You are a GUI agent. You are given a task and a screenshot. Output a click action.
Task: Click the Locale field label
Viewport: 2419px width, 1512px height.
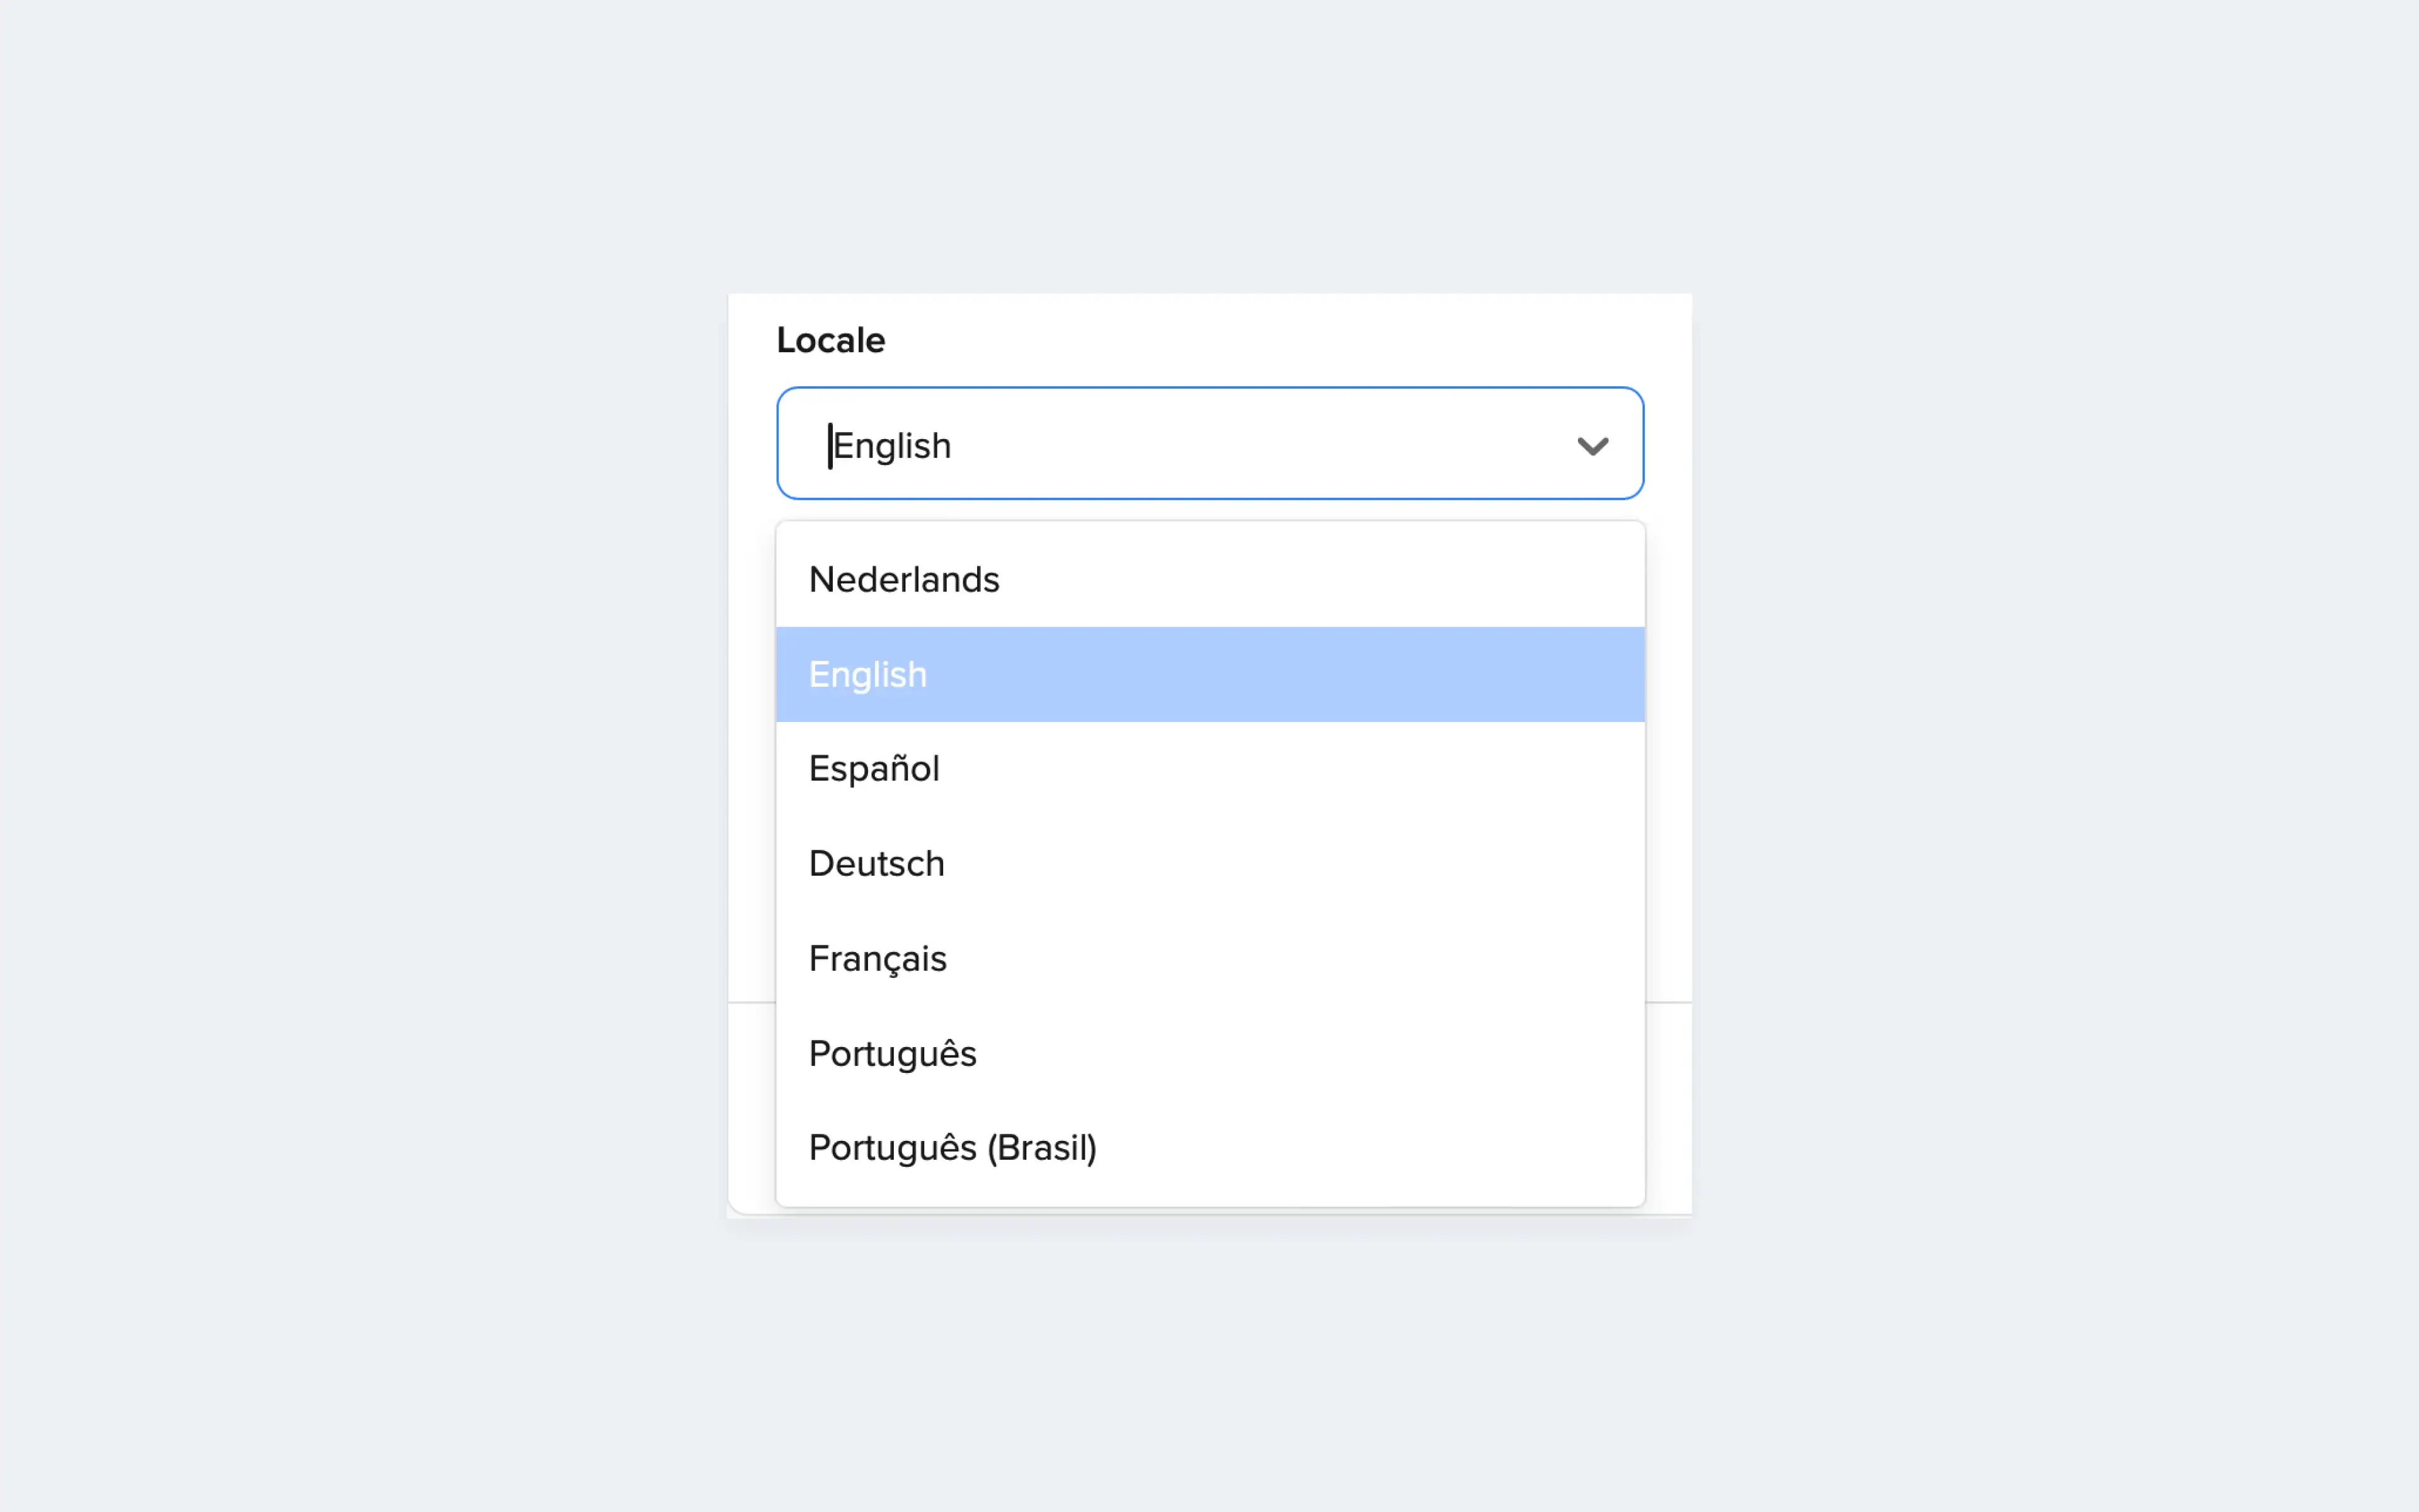pos(830,340)
